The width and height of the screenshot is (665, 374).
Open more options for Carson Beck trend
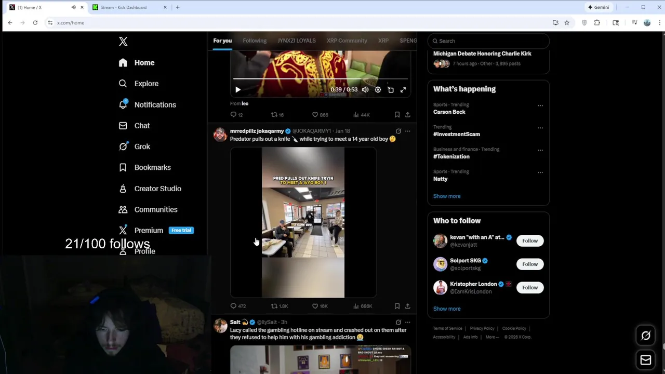540,105
